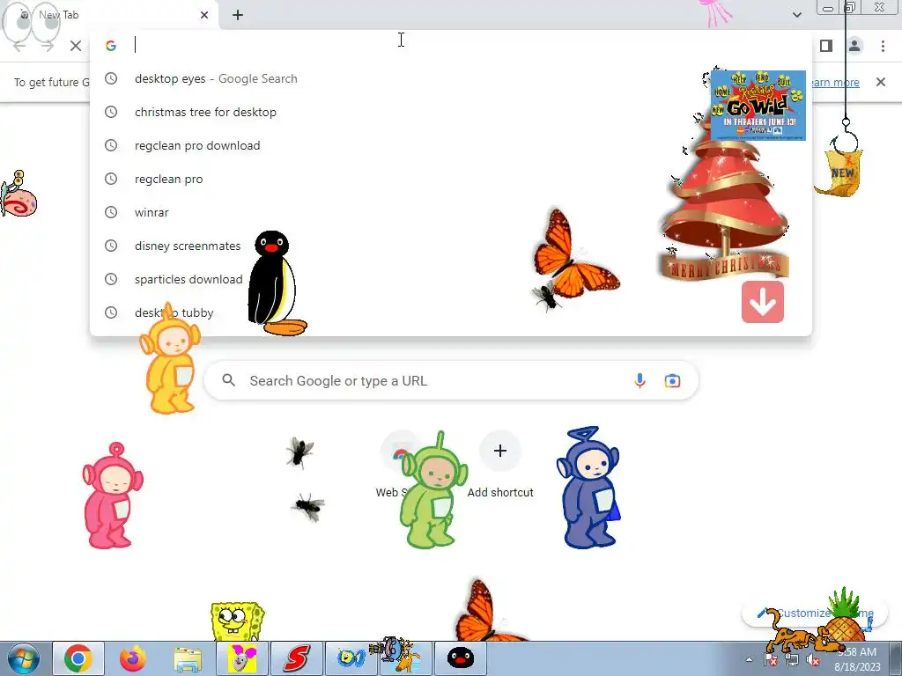Viewport: 902px width, 676px height.
Task: Open the Windows Start button
Action: 24,658
